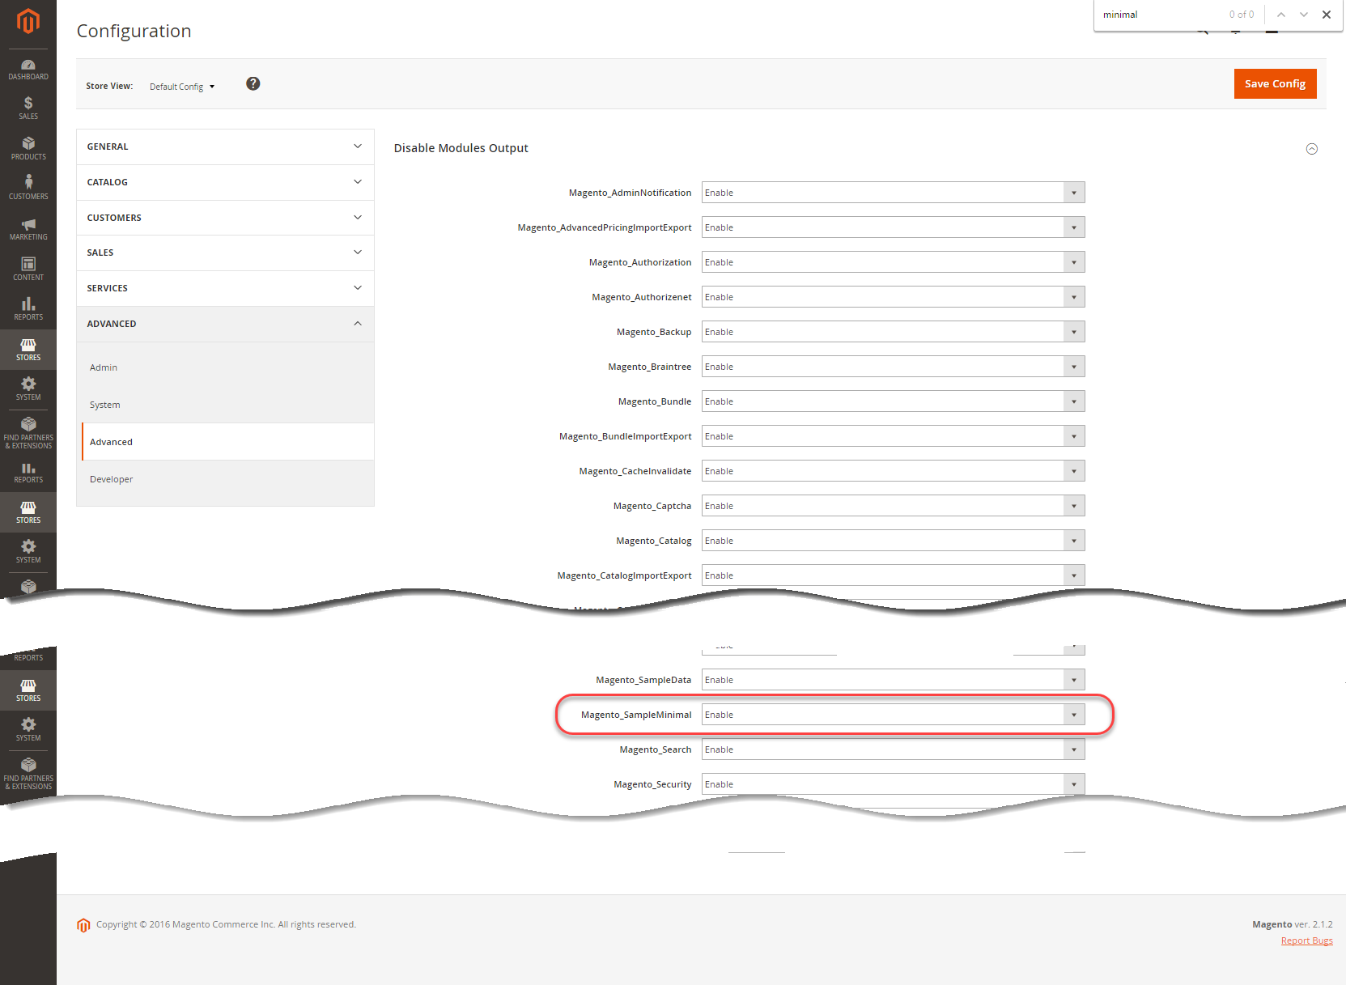The image size is (1346, 985).
Task: Open the Customers sidebar menu icon
Action: tap(28, 188)
